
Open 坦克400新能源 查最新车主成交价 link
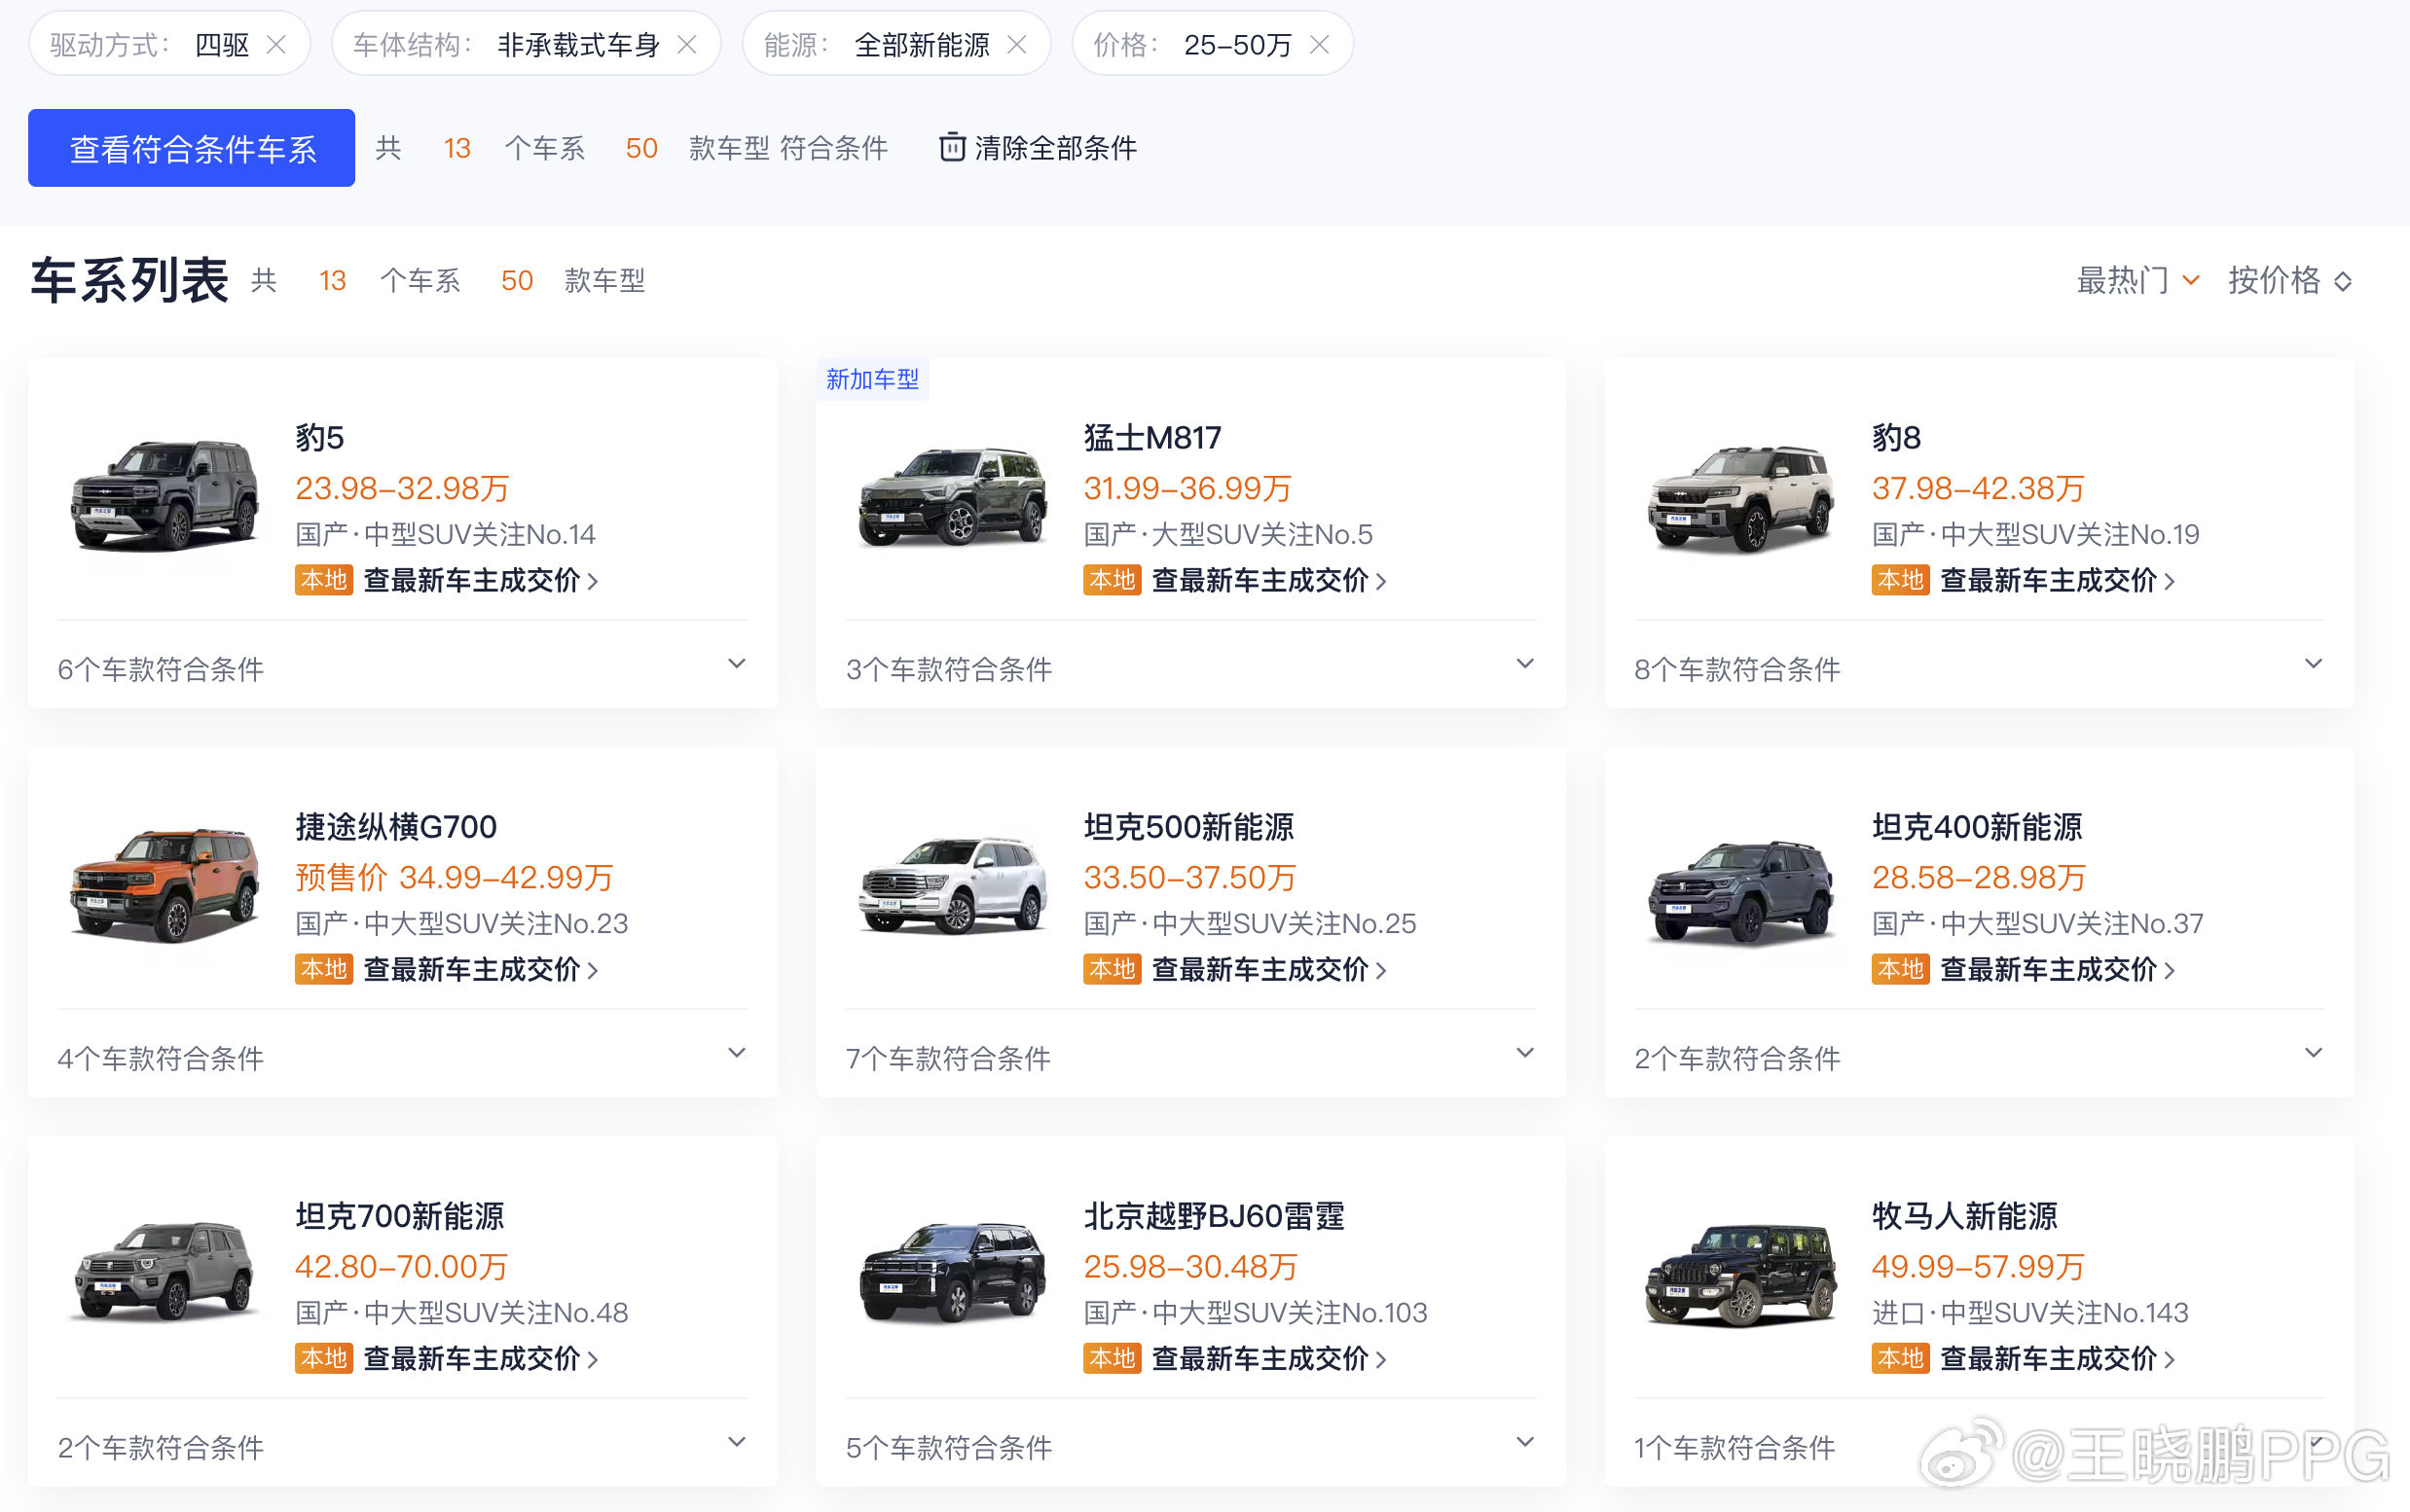(2057, 969)
